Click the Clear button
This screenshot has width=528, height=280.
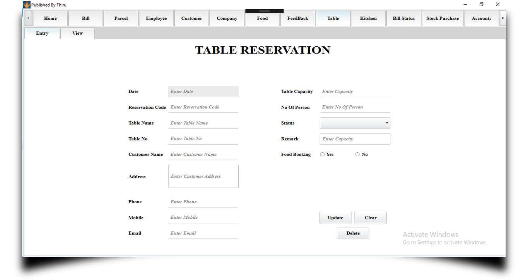click(x=371, y=218)
